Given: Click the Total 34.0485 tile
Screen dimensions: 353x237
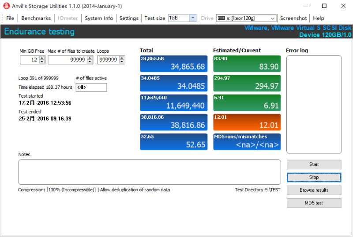Looking at the screenshot, I should coord(173,83).
